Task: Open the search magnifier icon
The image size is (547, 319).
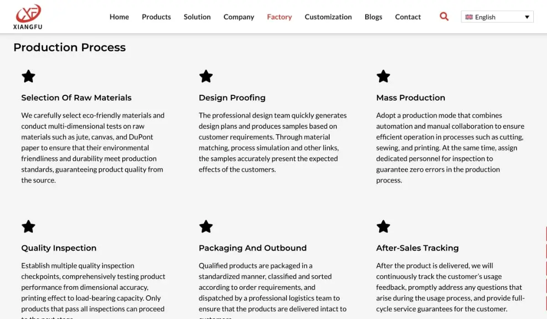Action: [444, 17]
